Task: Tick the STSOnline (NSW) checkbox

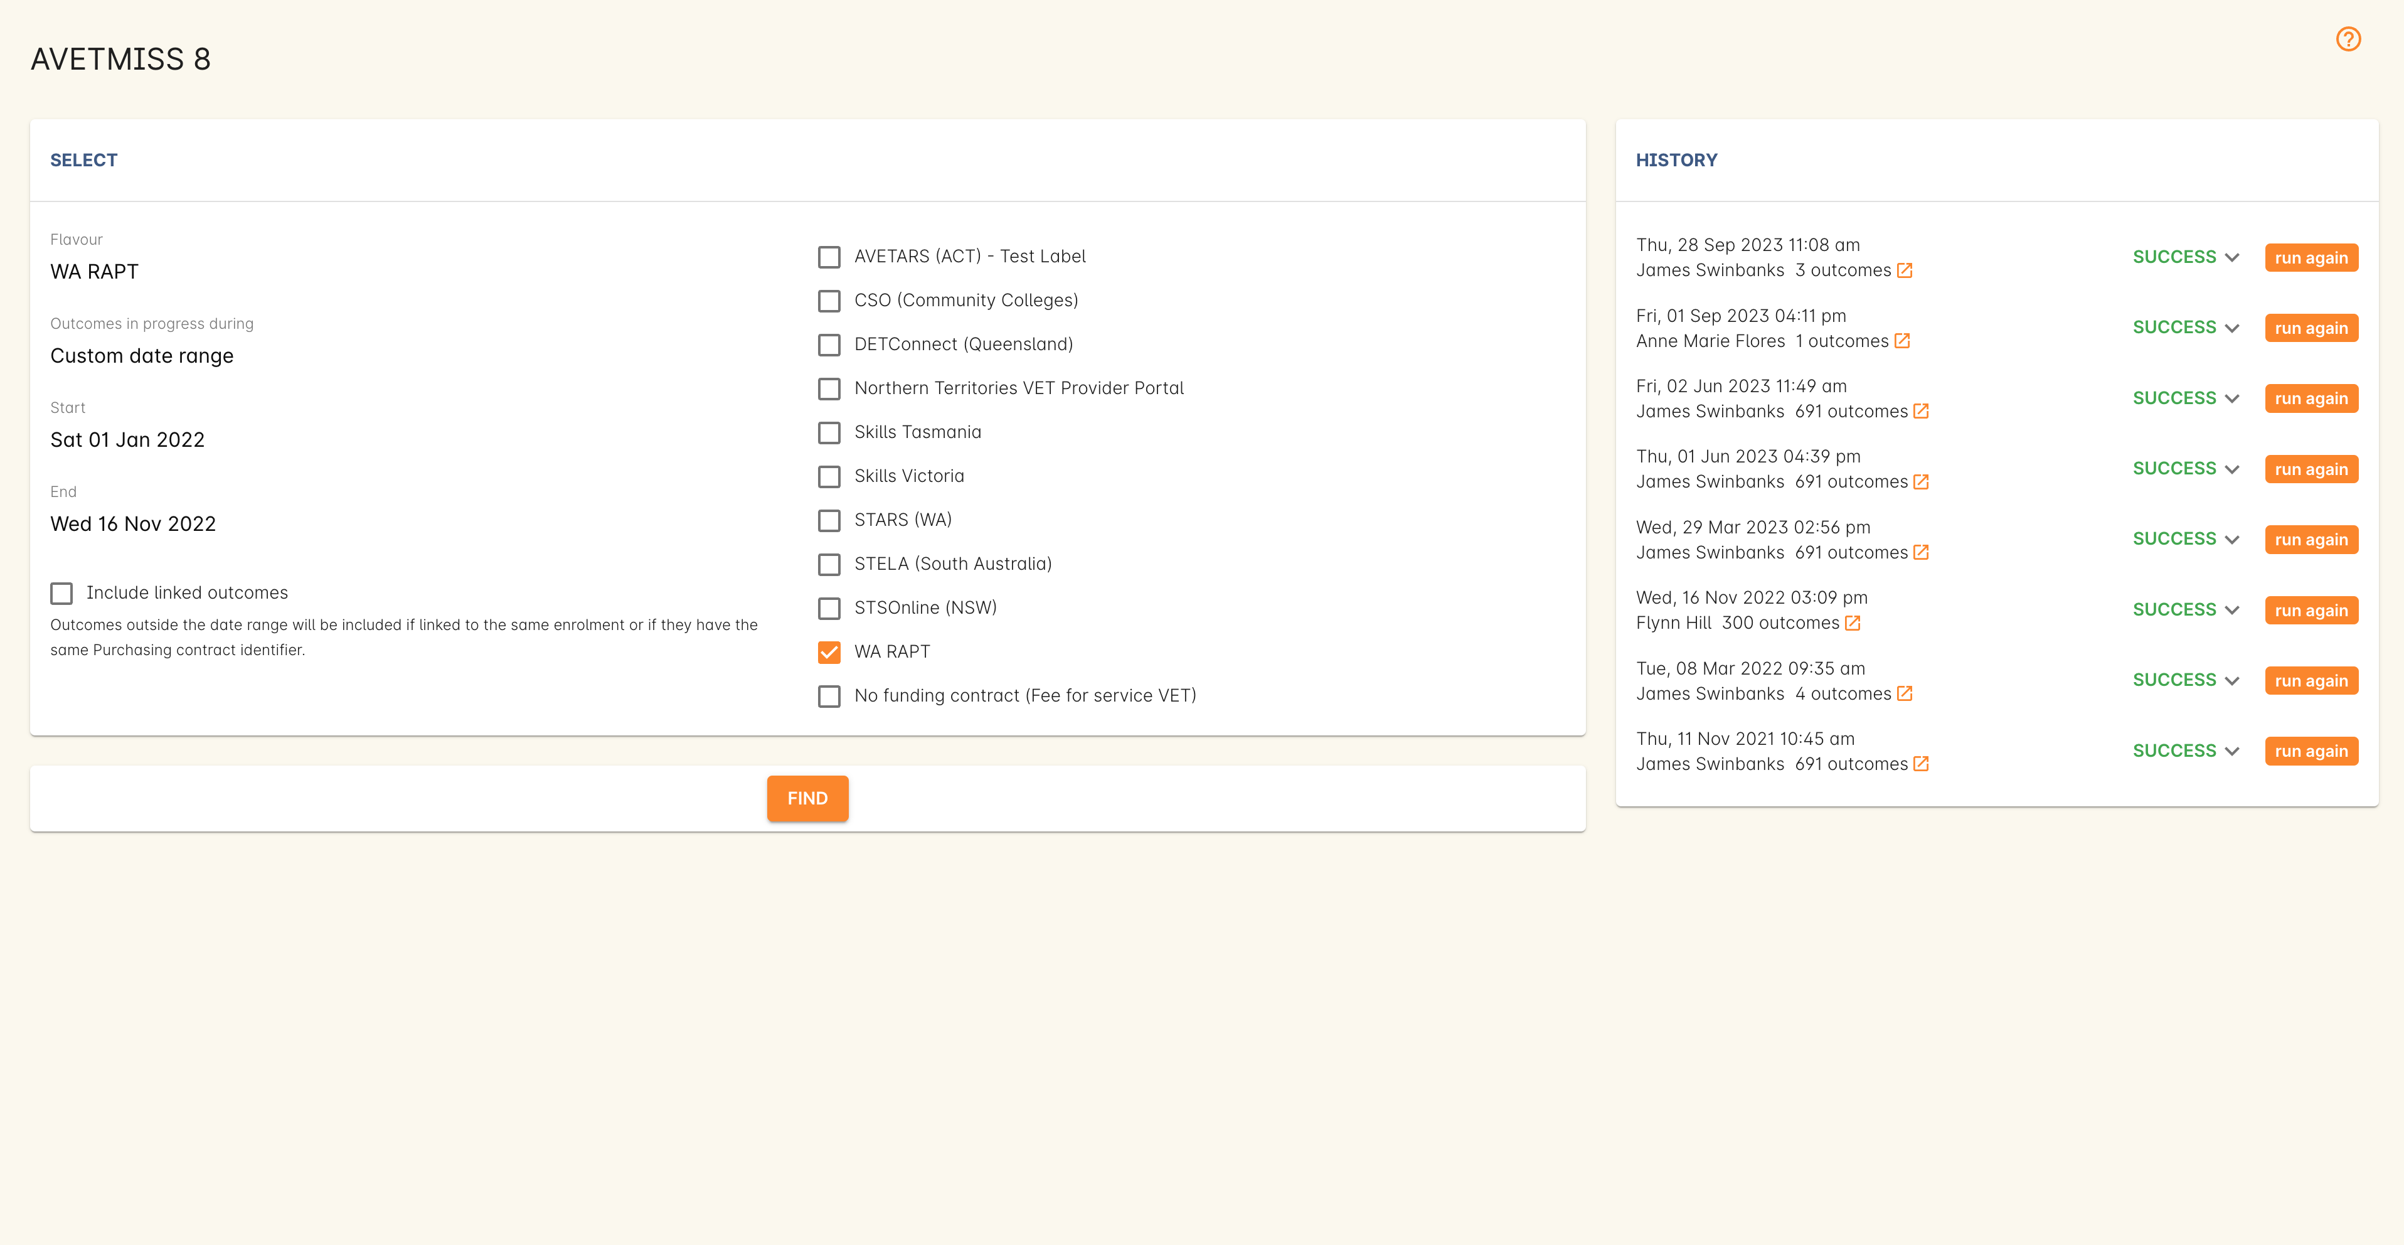Action: tap(829, 607)
